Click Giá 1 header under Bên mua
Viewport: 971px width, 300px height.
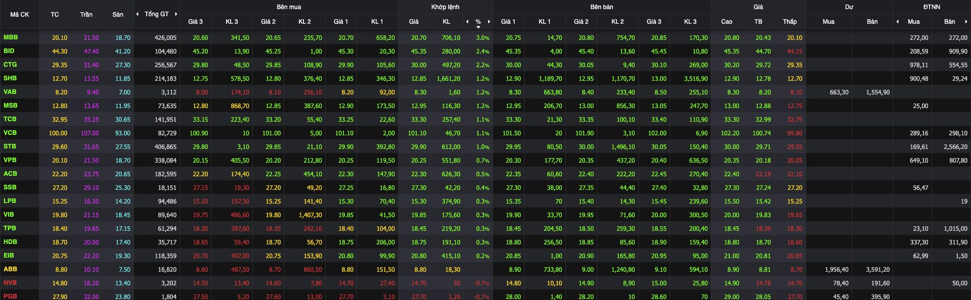tap(341, 22)
